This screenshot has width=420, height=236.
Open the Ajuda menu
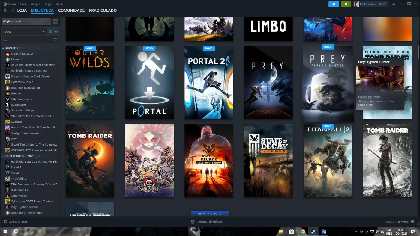[60, 4]
